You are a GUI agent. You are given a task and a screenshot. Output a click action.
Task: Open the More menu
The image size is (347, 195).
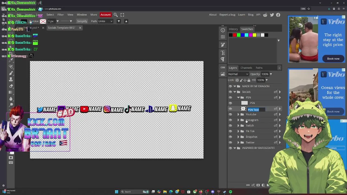click(x=94, y=15)
